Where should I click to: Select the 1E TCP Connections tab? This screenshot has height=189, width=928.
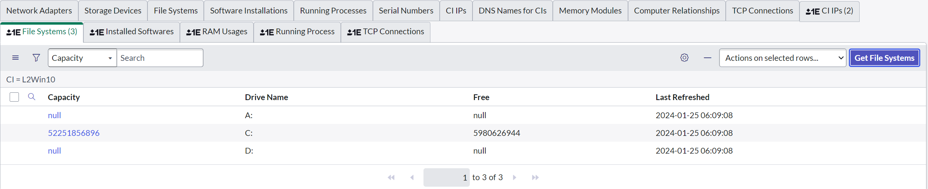point(385,32)
